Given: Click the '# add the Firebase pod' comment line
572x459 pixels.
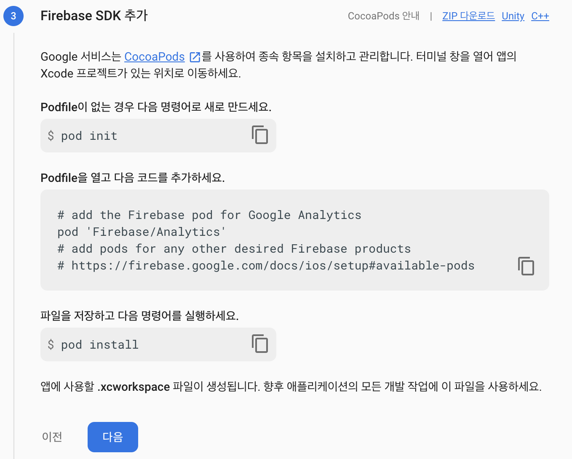Looking at the screenshot, I should (x=209, y=215).
